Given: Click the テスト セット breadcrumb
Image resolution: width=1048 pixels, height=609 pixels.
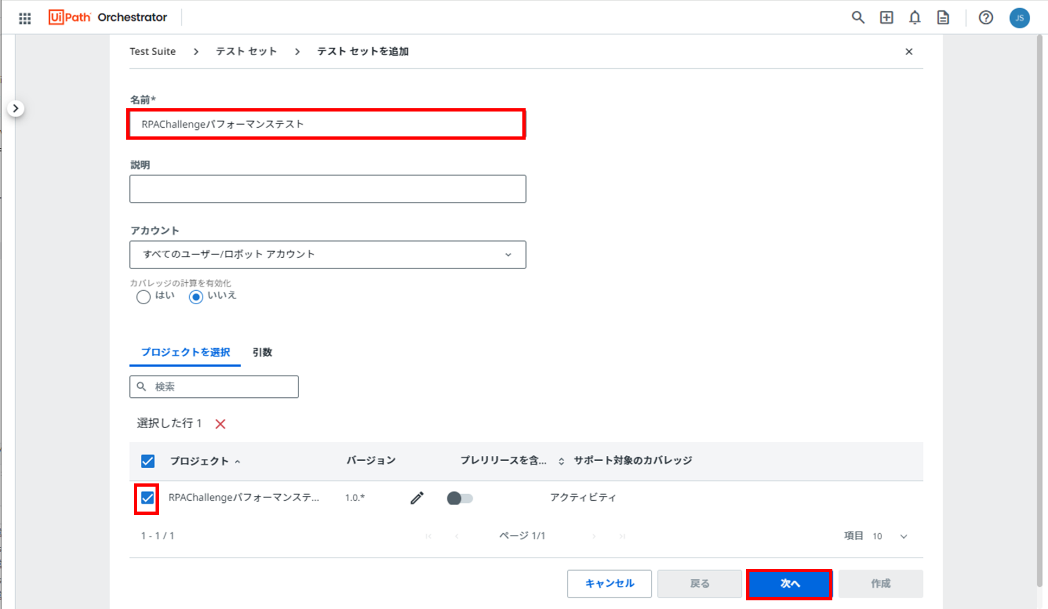Looking at the screenshot, I should point(247,51).
